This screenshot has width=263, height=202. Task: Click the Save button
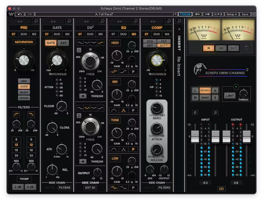pyautogui.click(x=245, y=14)
